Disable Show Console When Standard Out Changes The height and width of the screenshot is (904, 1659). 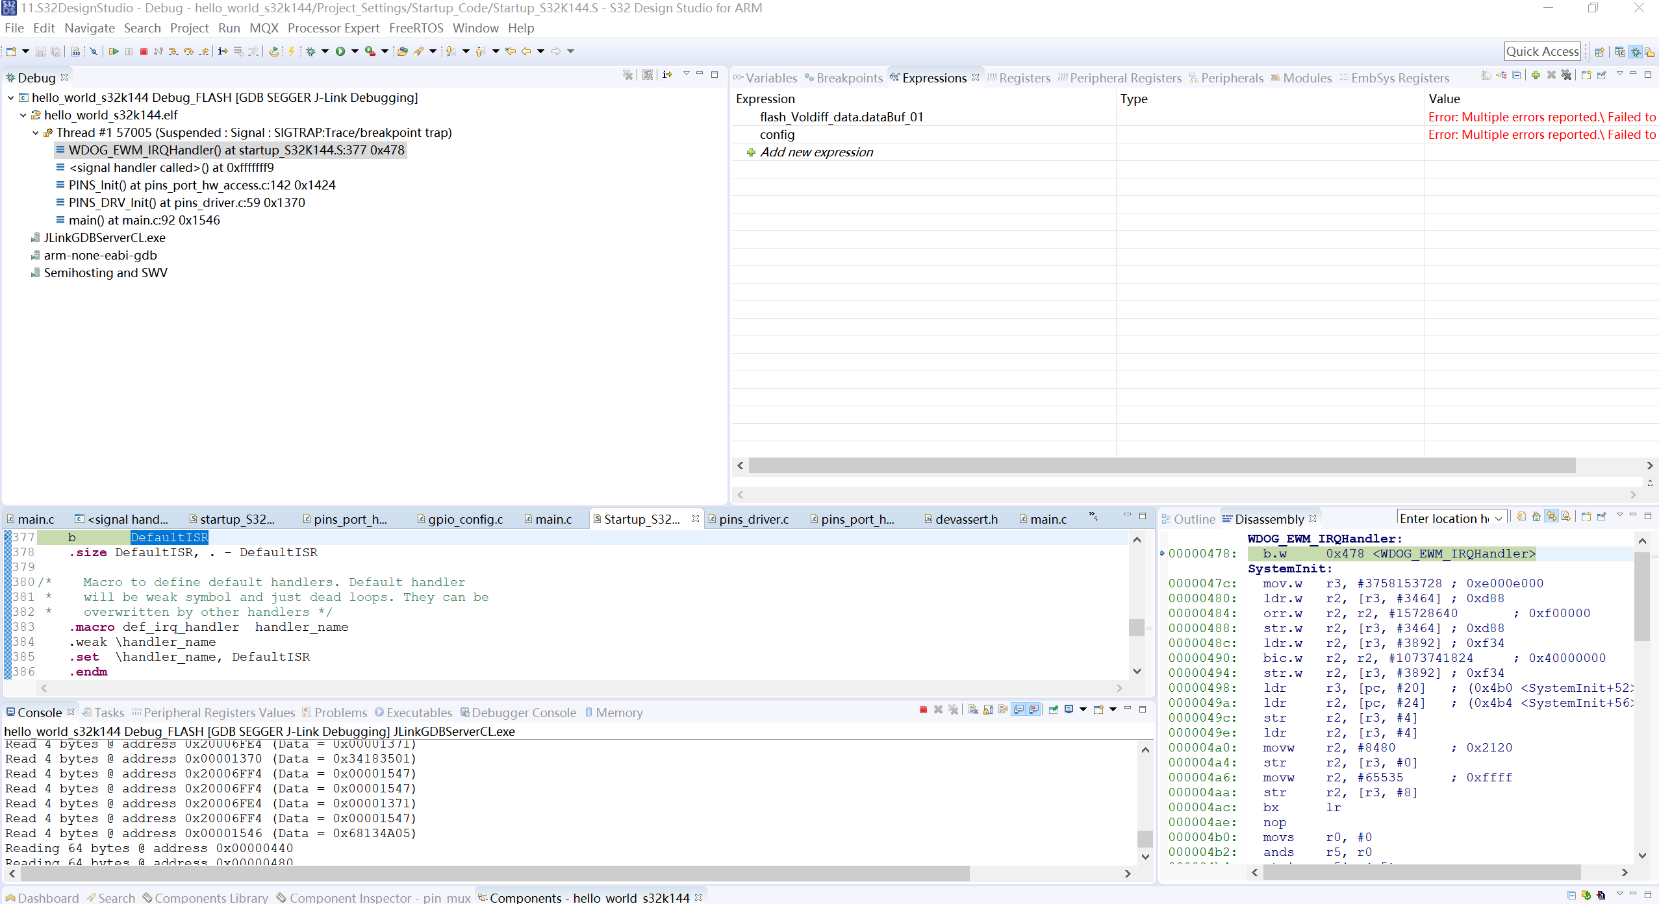click(x=1017, y=709)
